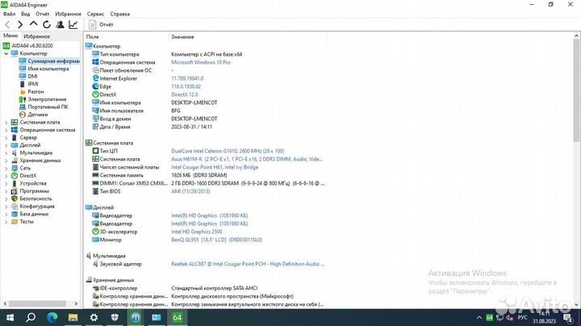This screenshot has height=326, width=581.
Task: Open taskbar Search magnifier
Action: pyautogui.click(x=31, y=317)
